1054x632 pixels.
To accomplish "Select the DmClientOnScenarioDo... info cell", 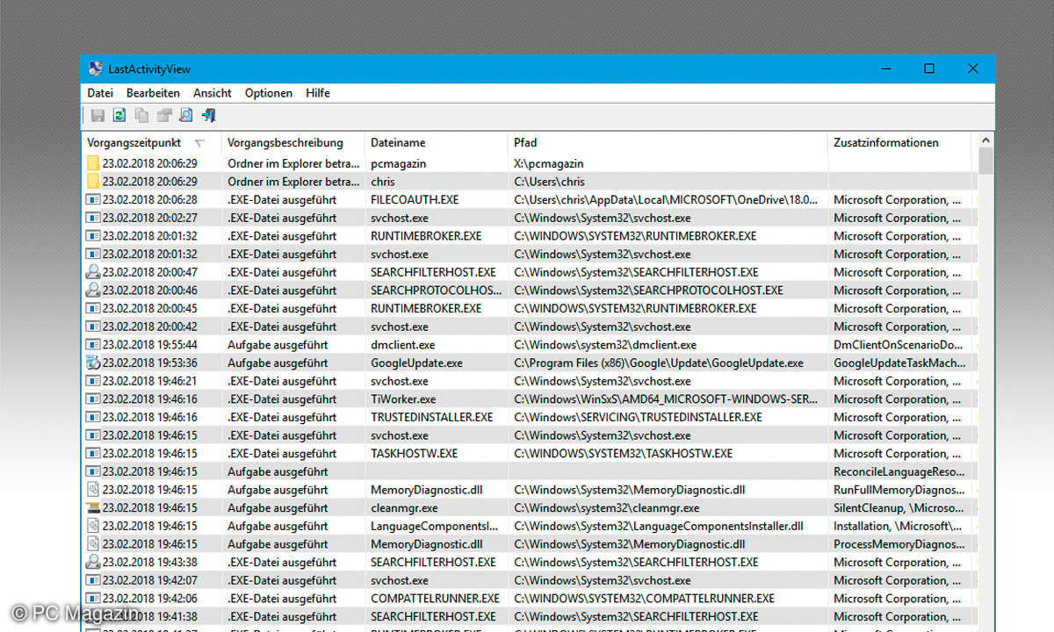I will [899, 345].
